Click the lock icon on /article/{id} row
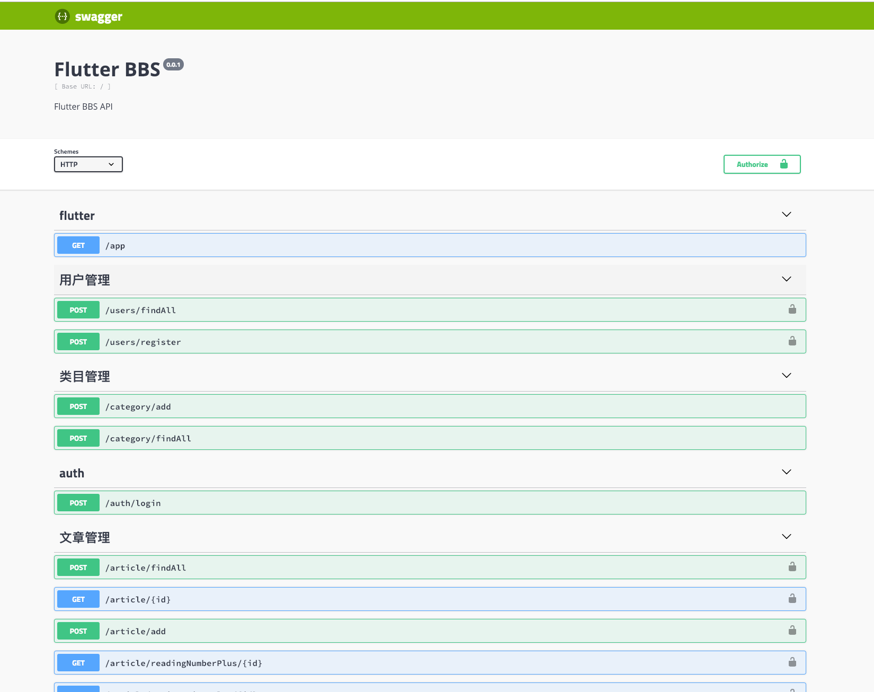Screen dimensions: 874x692 pyautogui.click(x=792, y=598)
